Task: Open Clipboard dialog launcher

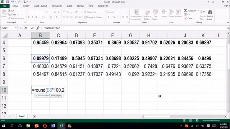Action: tap(25, 23)
